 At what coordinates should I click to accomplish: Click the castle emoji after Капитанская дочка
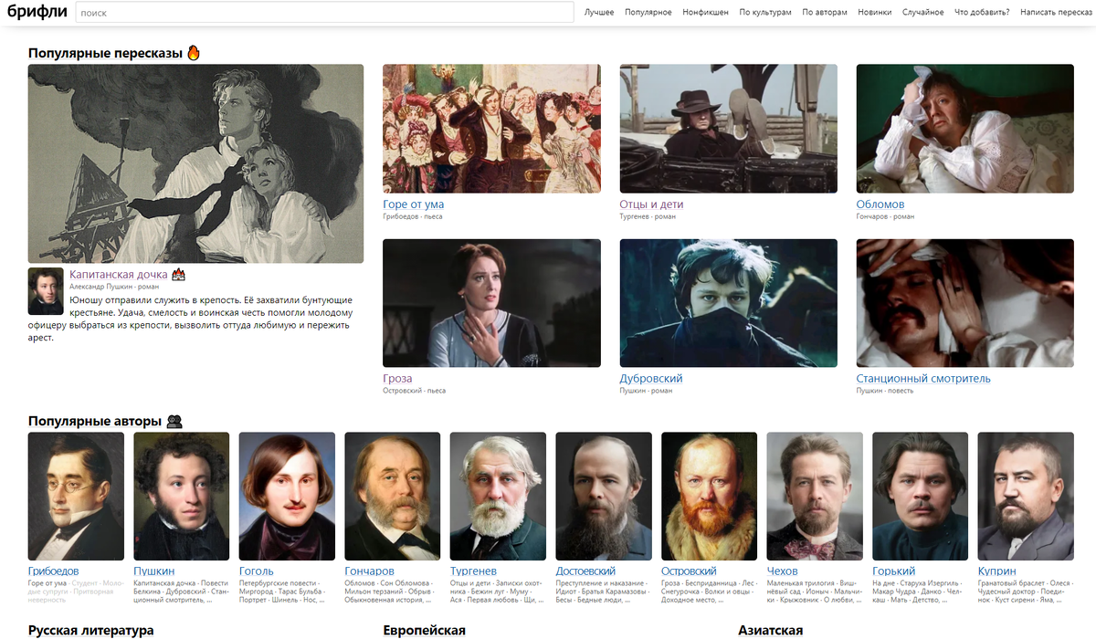[179, 274]
